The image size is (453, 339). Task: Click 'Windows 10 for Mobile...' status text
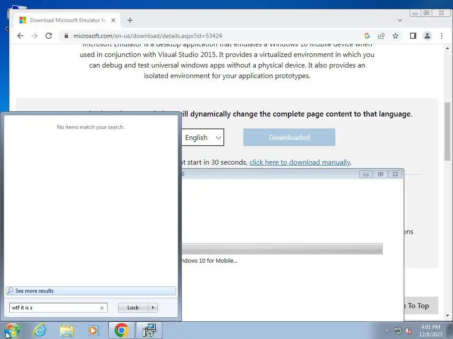[209, 260]
